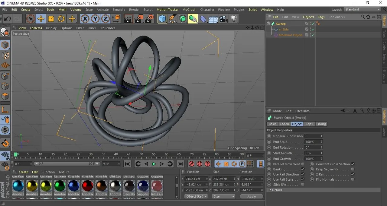Switch to Texture mode in left toolbar

click(x=5, y=55)
